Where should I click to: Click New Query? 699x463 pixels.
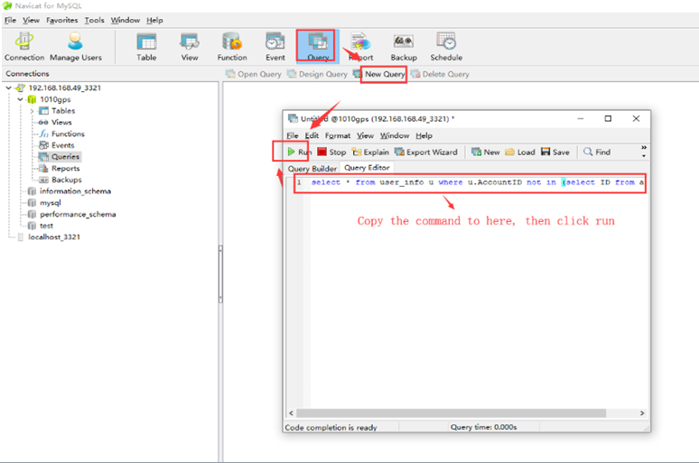click(380, 74)
